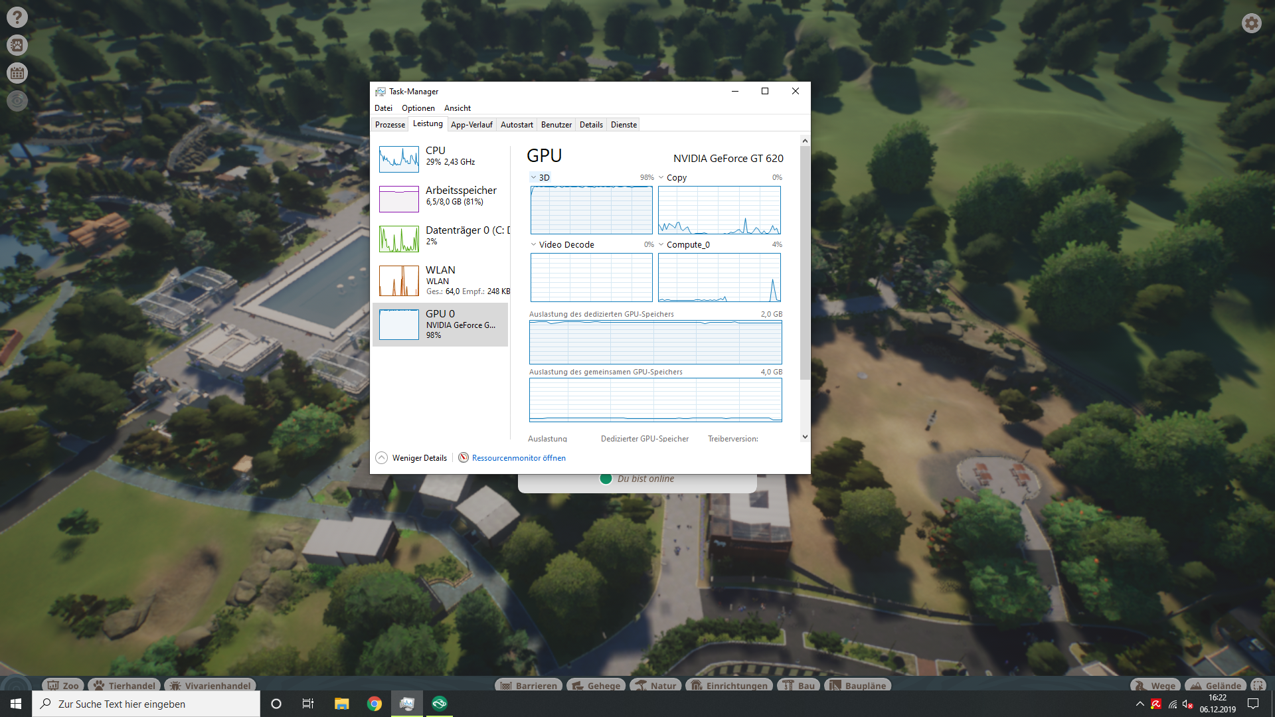Click the shared GPU memory usage graph

(x=655, y=400)
